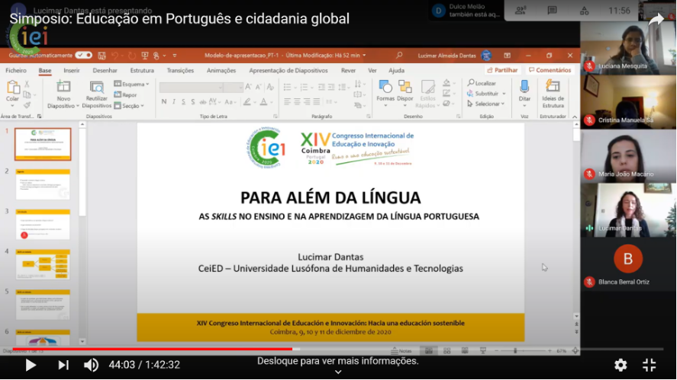The width and height of the screenshot is (677, 380).
Task: Collapse the ribbon with chevron
Action: pos(575,117)
